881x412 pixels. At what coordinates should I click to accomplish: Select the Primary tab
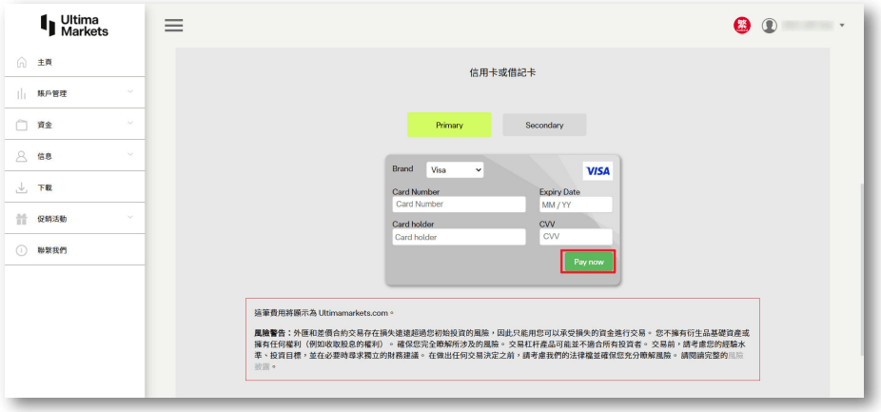449,125
